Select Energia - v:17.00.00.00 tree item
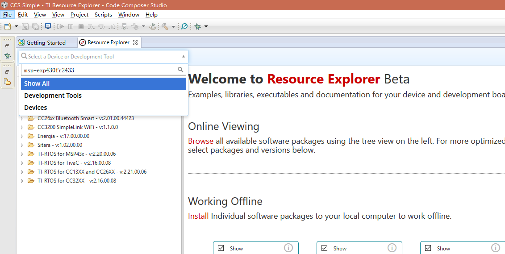The width and height of the screenshot is (505, 254). tap(63, 136)
